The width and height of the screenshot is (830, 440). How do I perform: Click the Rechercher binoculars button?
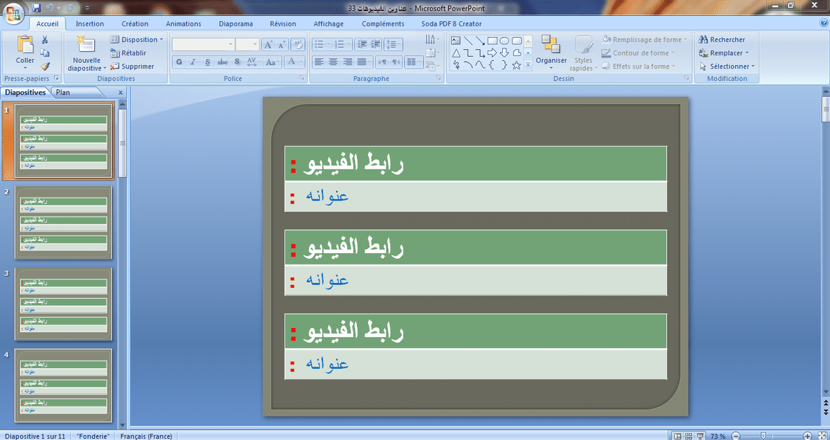click(x=722, y=39)
